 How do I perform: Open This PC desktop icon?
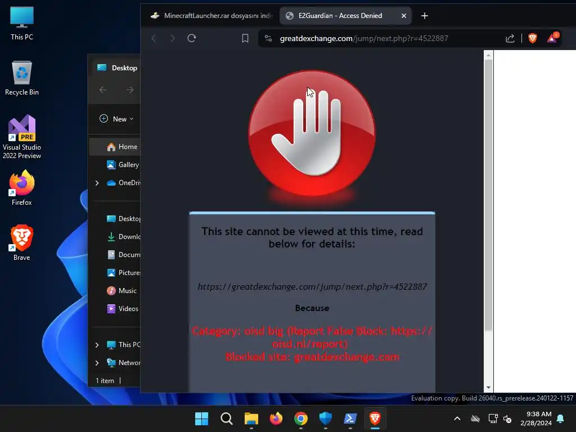pos(22,23)
